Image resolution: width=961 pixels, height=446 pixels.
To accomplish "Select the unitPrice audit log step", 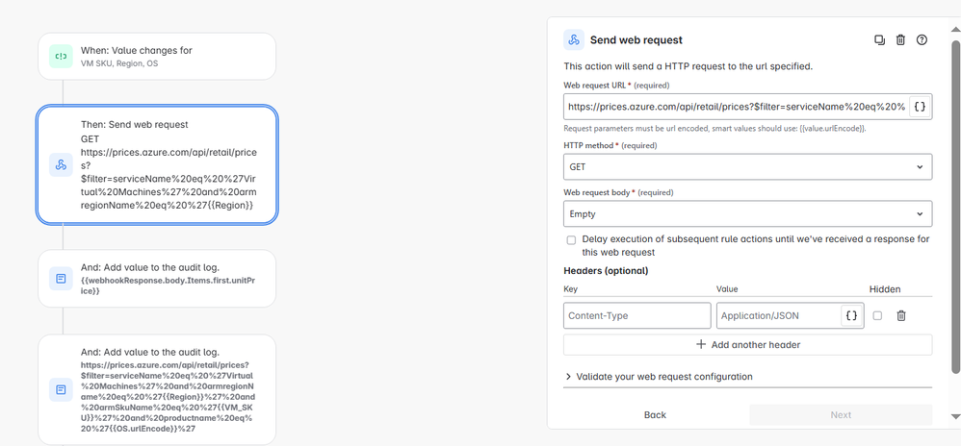I will (157, 279).
